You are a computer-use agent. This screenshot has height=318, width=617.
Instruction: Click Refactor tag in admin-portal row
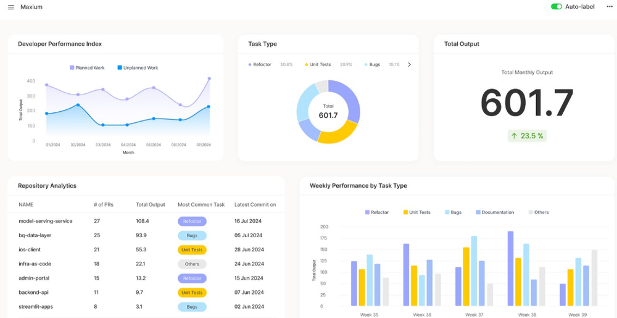192,278
